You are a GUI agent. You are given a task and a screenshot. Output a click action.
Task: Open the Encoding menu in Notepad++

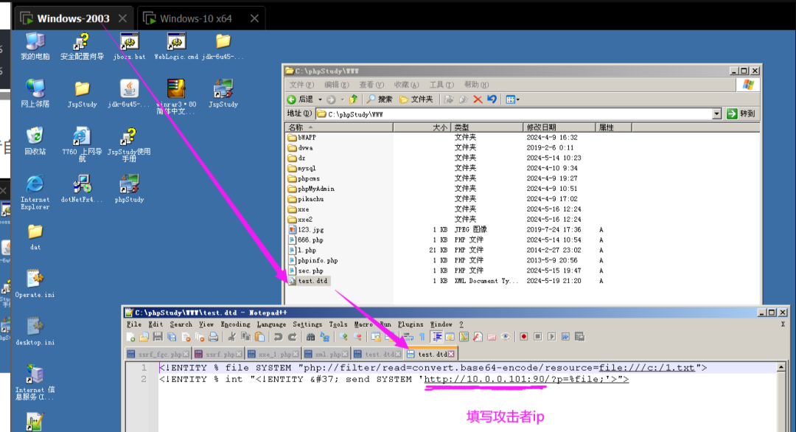[236, 324]
